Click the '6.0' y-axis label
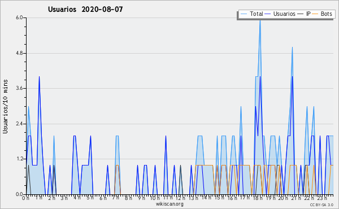Screen dimensions: 339x209 (x=19, y=18)
